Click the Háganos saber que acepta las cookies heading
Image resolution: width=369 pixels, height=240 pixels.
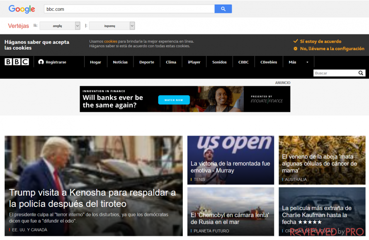tap(37, 45)
